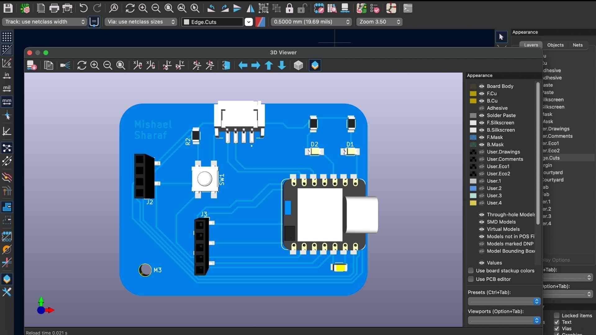This screenshot has width=596, height=335.
Task: Switch to the Nets tab
Action: tap(577, 45)
